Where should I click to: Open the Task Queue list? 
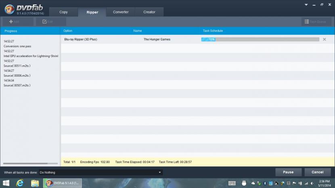pyautogui.click(x=316, y=21)
